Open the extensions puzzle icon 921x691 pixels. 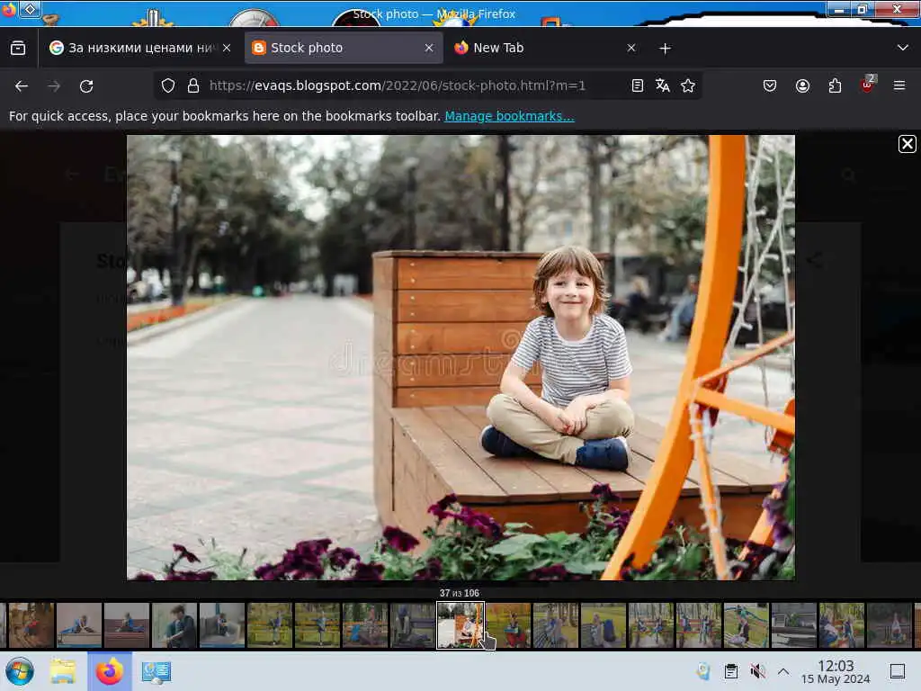point(835,85)
